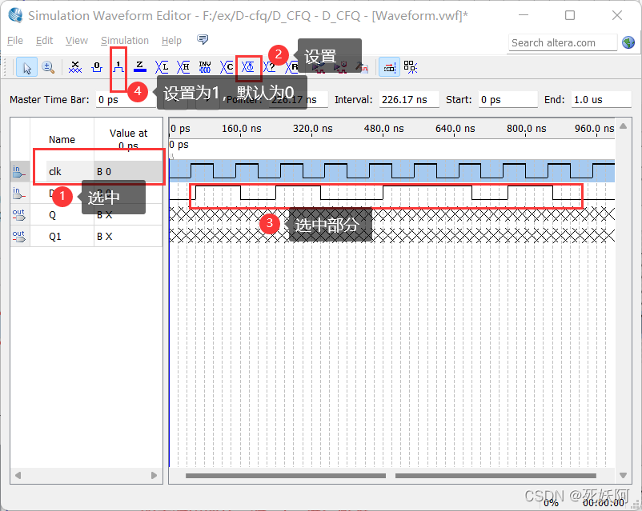This screenshot has height=511, width=642.
Task: Click waveform vertical scroll up arrow
Action: pos(623,126)
